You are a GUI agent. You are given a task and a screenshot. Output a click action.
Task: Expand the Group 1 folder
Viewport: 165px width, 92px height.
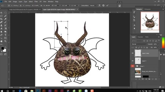(x=135, y=66)
